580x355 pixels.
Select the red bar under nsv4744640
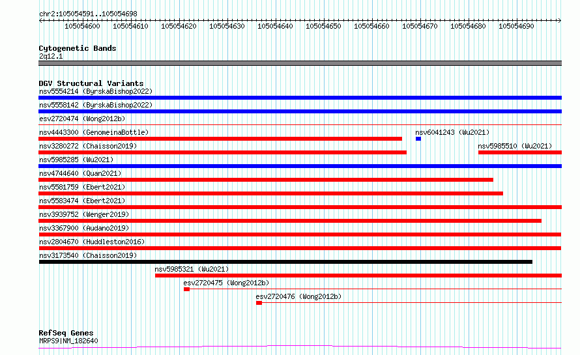click(266, 180)
